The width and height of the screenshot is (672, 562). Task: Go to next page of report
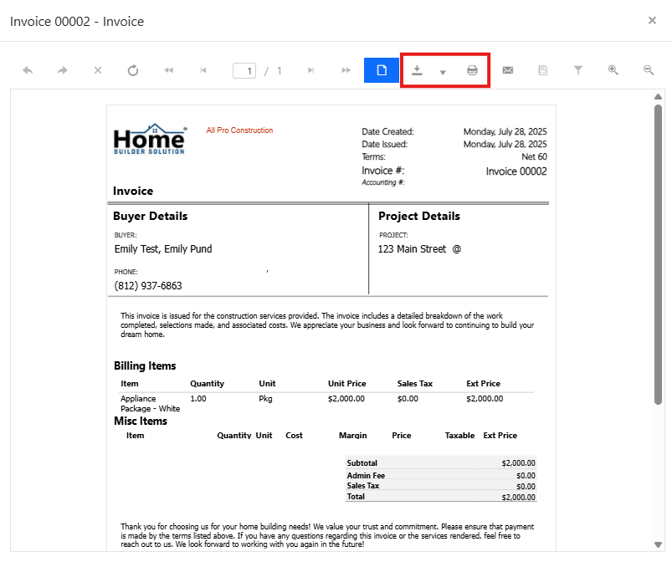311,70
